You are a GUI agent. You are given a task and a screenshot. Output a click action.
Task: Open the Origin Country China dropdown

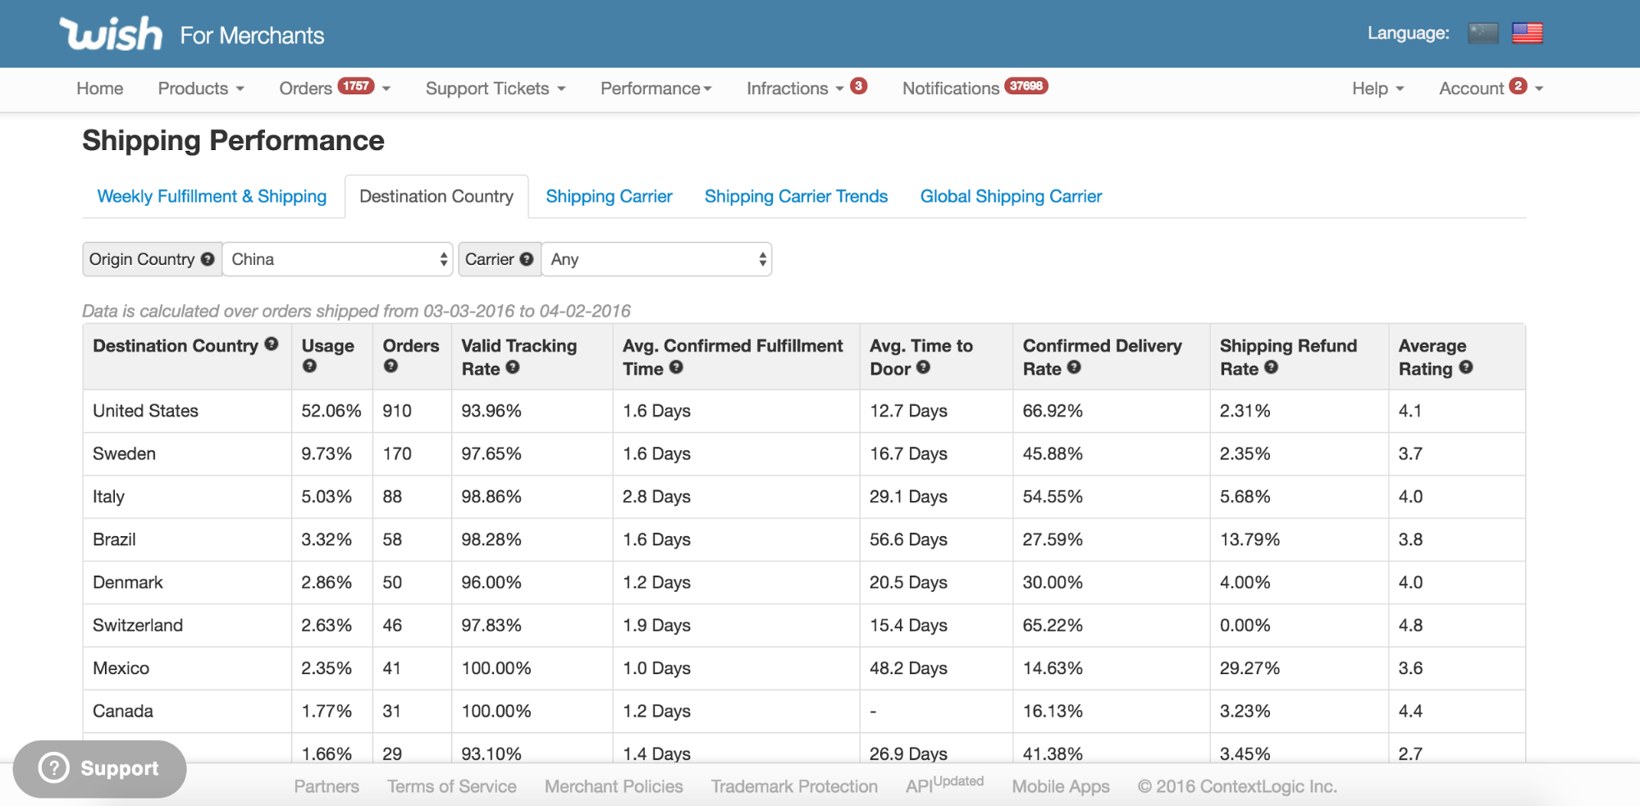[338, 259]
